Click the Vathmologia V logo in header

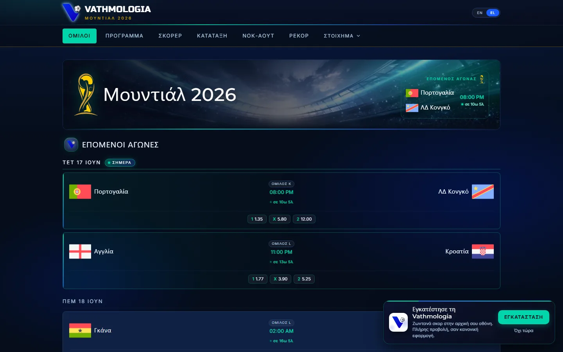(x=71, y=12)
